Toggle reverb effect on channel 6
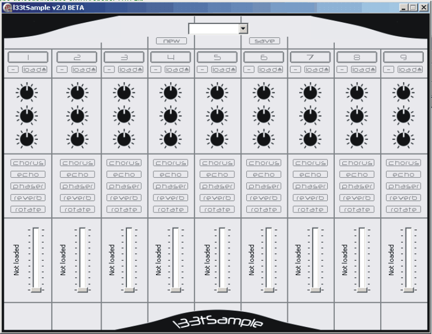Image resolution: width=432 pixels, height=334 pixels. [x=264, y=198]
